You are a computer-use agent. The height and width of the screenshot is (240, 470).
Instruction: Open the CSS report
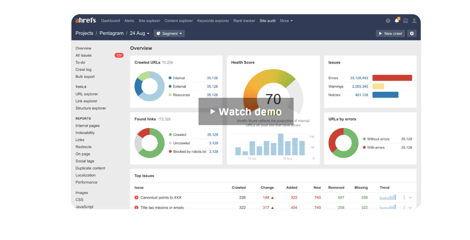pos(79,200)
